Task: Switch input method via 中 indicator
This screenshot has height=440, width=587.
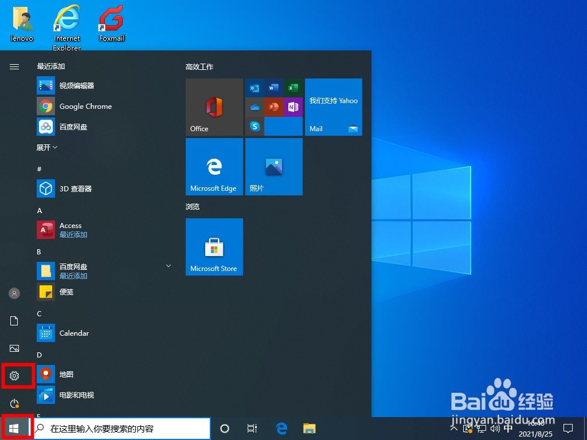Action: [508, 428]
